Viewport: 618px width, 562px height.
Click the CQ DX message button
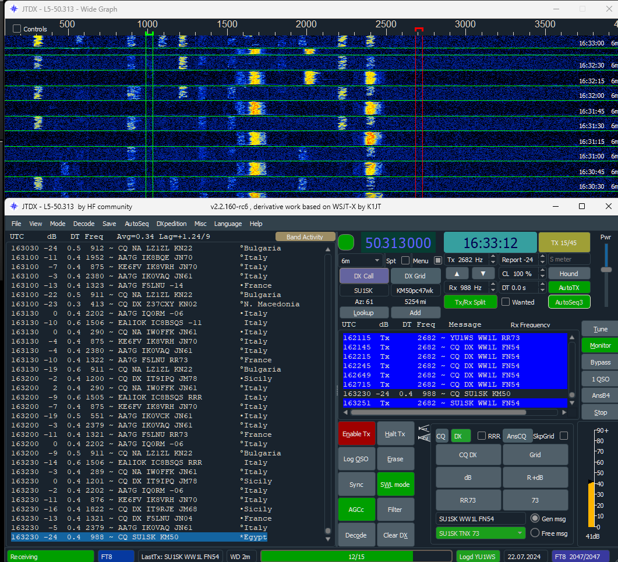pyautogui.click(x=468, y=454)
